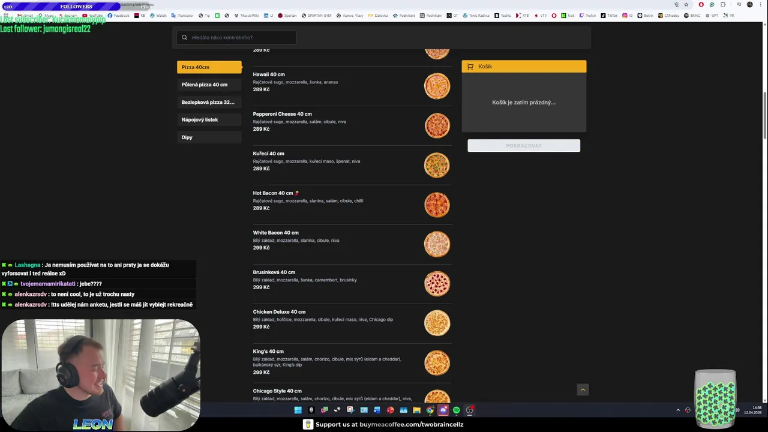Screen dimensions: 768x432
Task: Open the Twitch bookmark
Action: coord(587,16)
